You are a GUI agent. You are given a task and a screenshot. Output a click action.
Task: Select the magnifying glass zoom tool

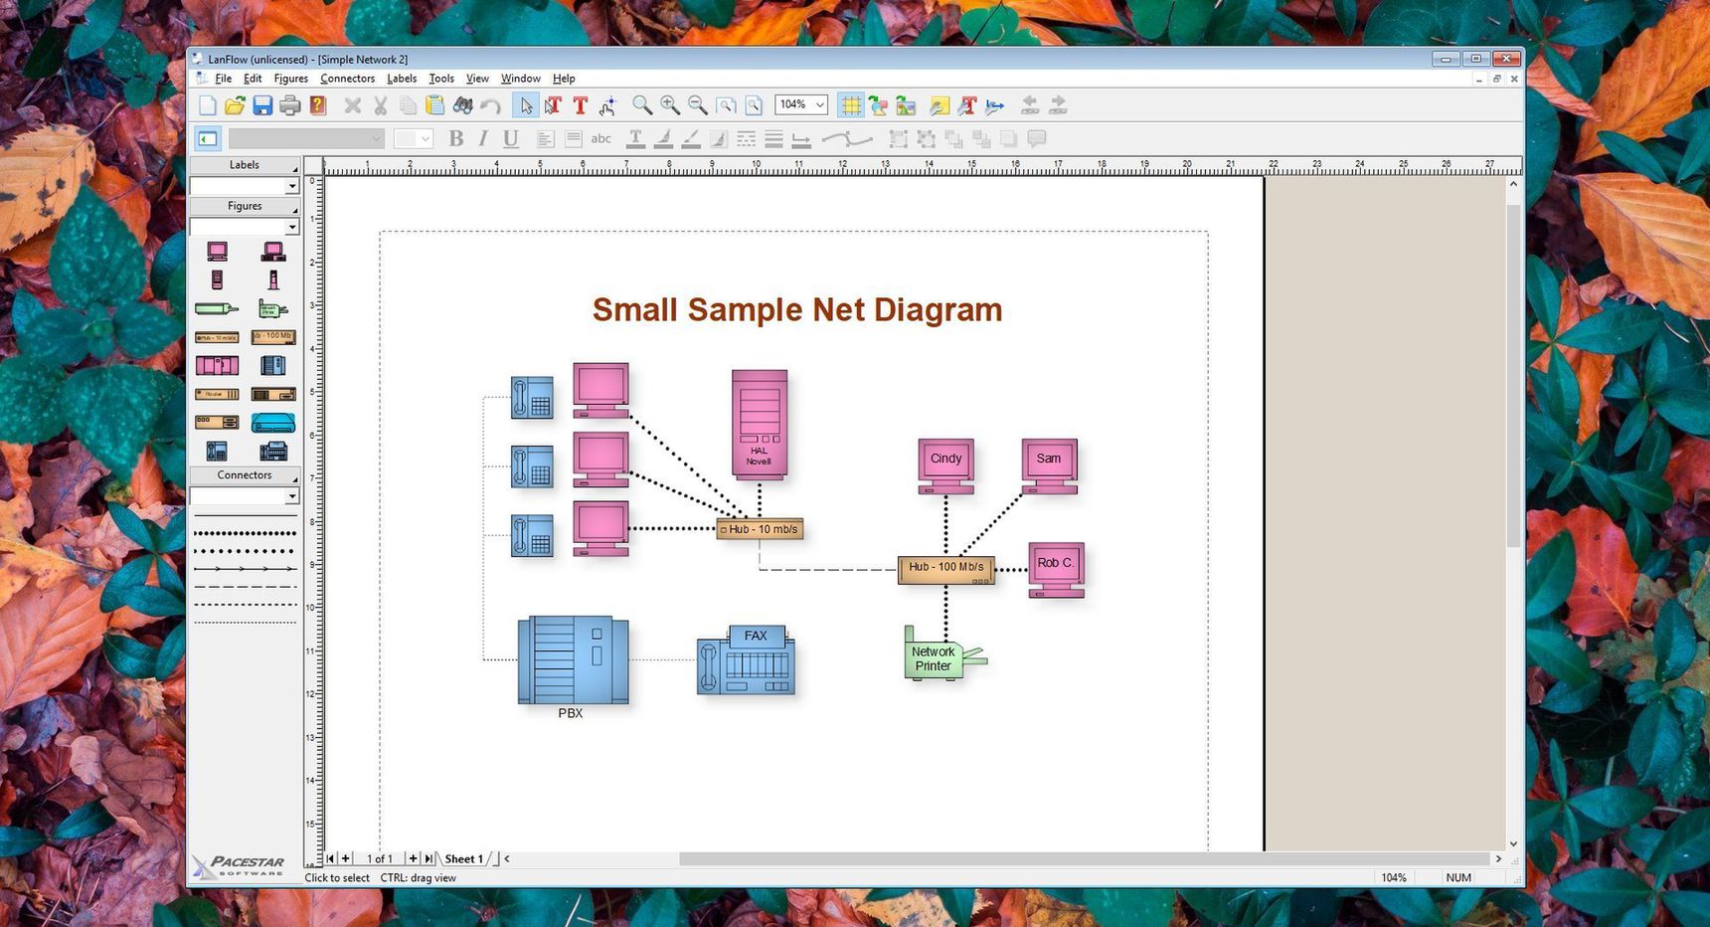(642, 105)
